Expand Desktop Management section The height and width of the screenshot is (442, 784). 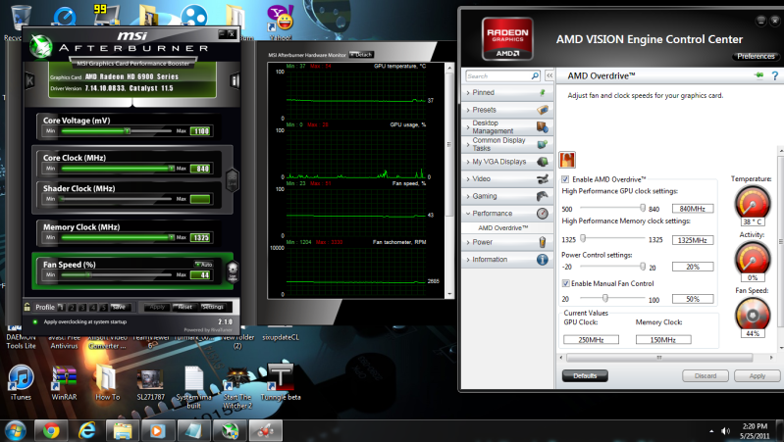coord(507,126)
